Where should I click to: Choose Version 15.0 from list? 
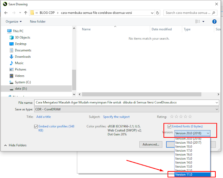point(192,159)
